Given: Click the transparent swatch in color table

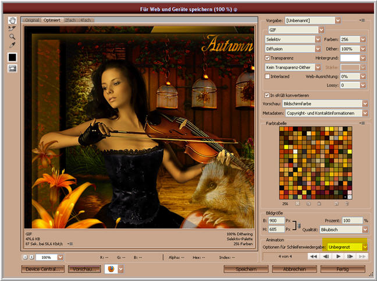Looking at the screenshot, I should pyautogui.click(x=350, y=197).
